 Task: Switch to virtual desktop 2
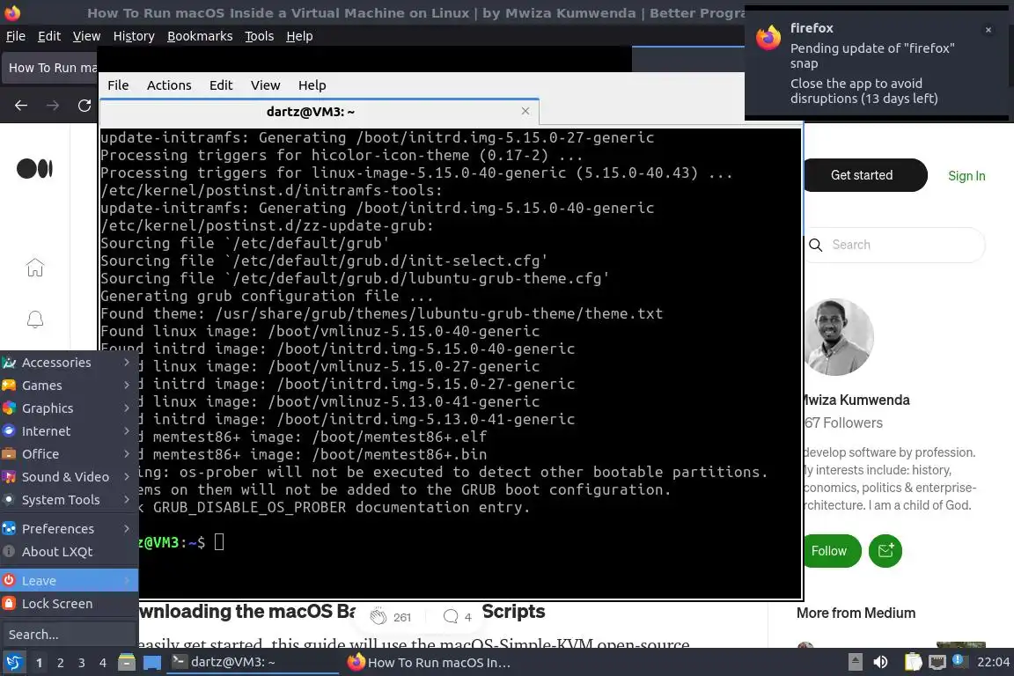[60, 663]
